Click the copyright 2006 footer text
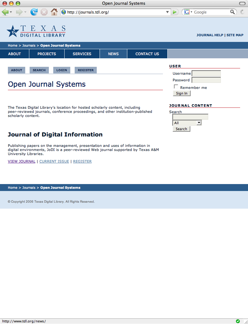Viewport: 248px width, 324px height. pyautogui.click(x=51, y=202)
